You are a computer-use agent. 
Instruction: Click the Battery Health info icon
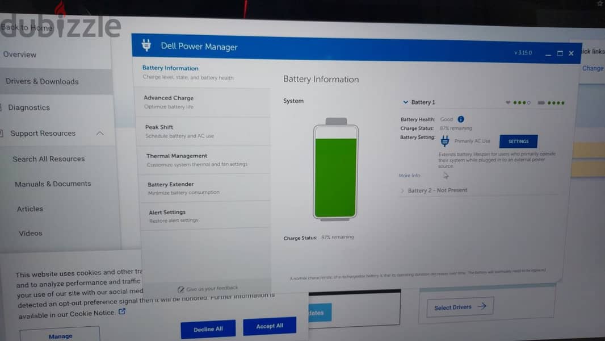tap(461, 119)
